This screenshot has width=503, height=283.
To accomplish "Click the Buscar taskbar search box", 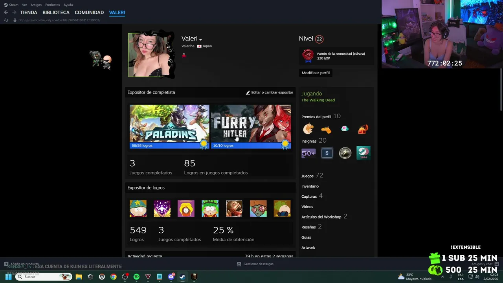I will (x=44, y=277).
